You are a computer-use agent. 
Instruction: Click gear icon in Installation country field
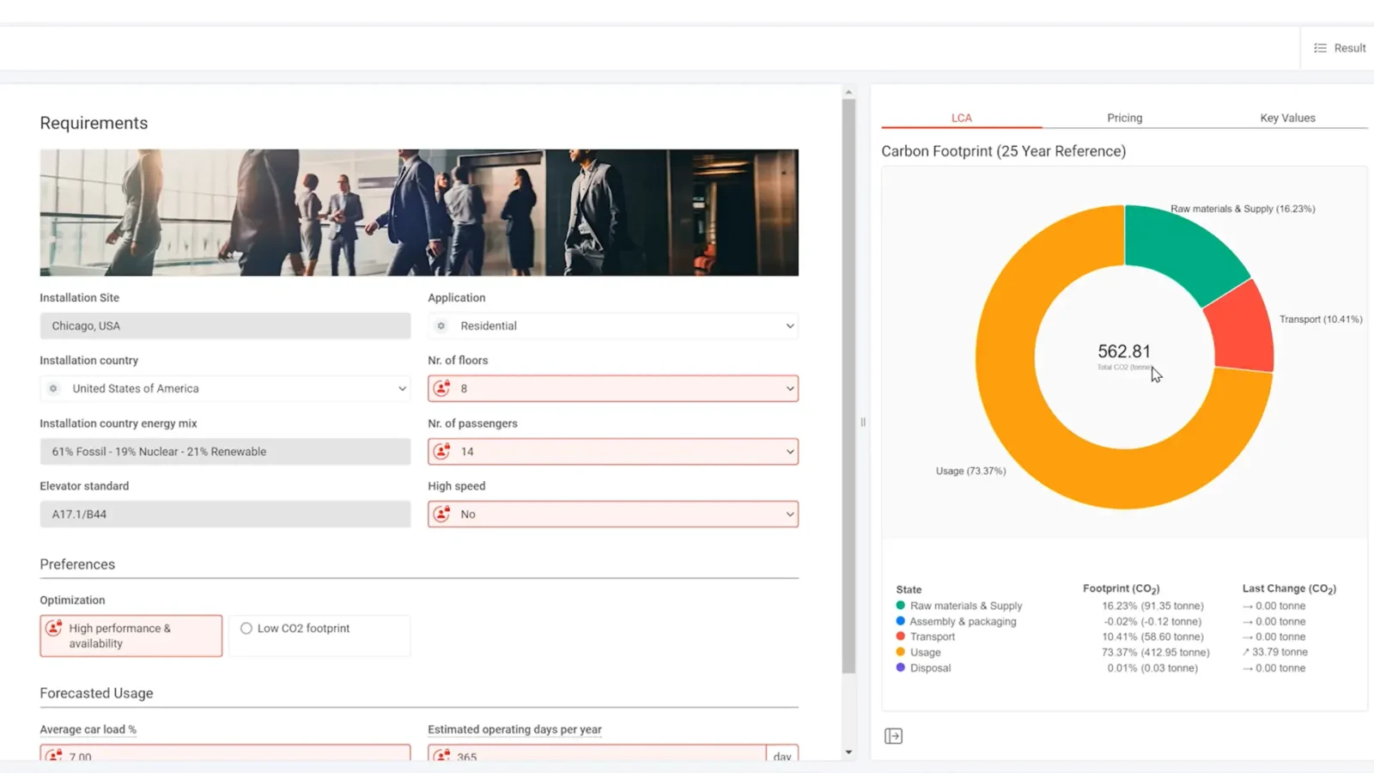click(x=53, y=389)
